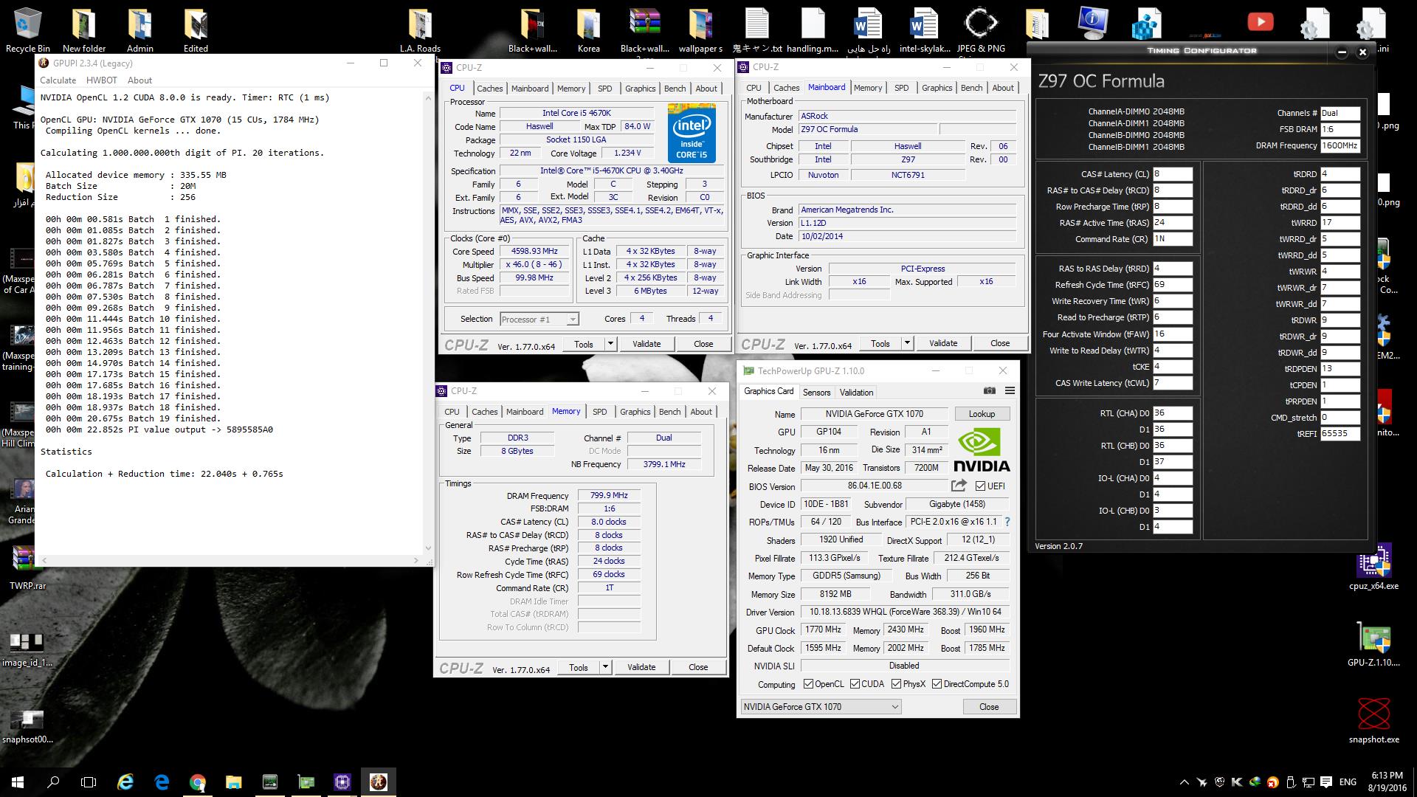1417x797 pixels.
Task: Expand Tools arrow in CPU-Z Memory-tab window
Action: tap(605, 667)
